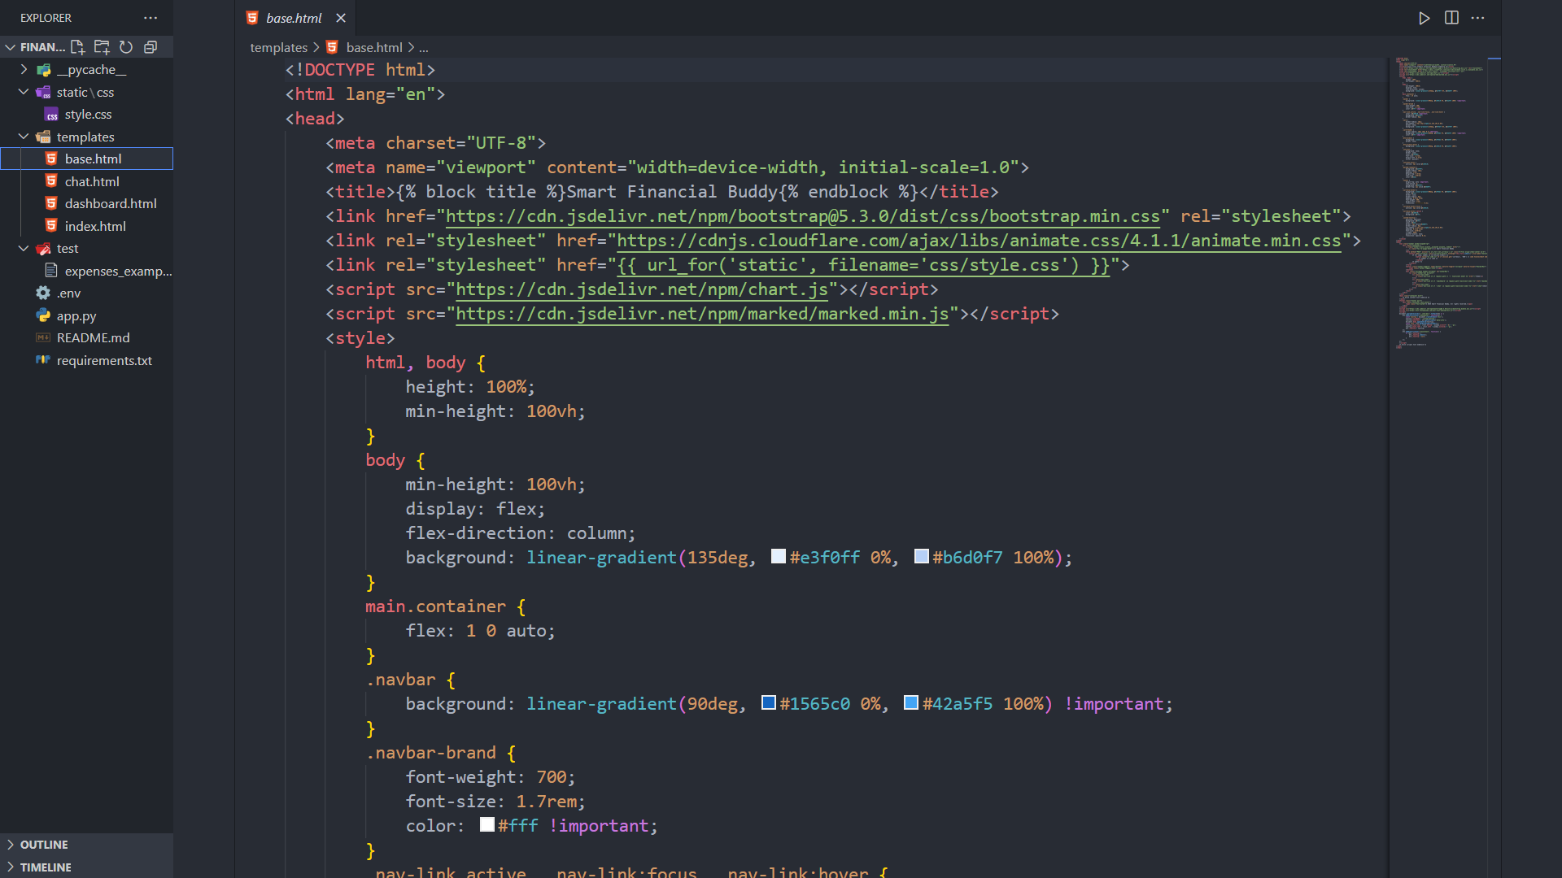Image resolution: width=1562 pixels, height=878 pixels.
Task: Open Explorer Views and More Actions menu
Action: coord(151,18)
